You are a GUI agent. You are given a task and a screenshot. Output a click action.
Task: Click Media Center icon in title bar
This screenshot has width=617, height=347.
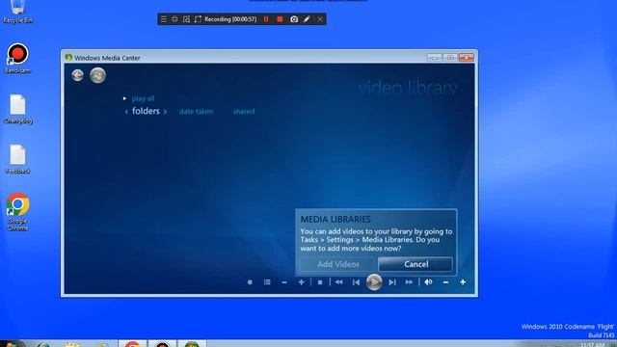coord(68,58)
